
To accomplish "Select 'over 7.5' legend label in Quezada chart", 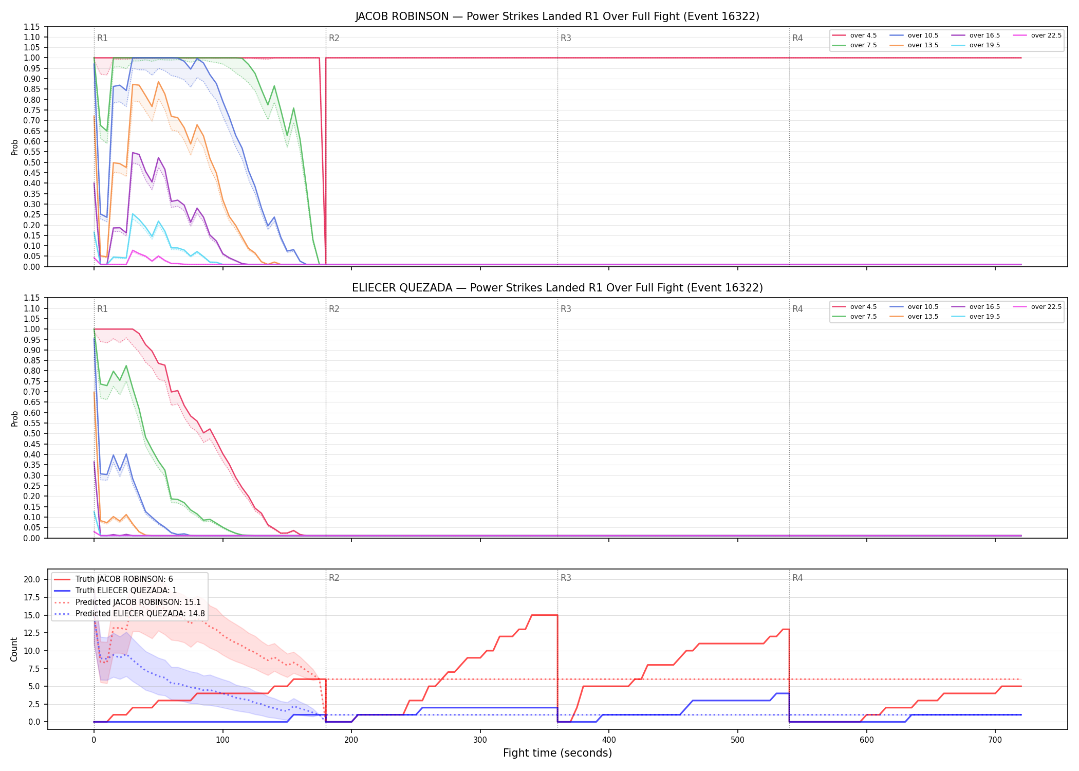I will tap(863, 317).
